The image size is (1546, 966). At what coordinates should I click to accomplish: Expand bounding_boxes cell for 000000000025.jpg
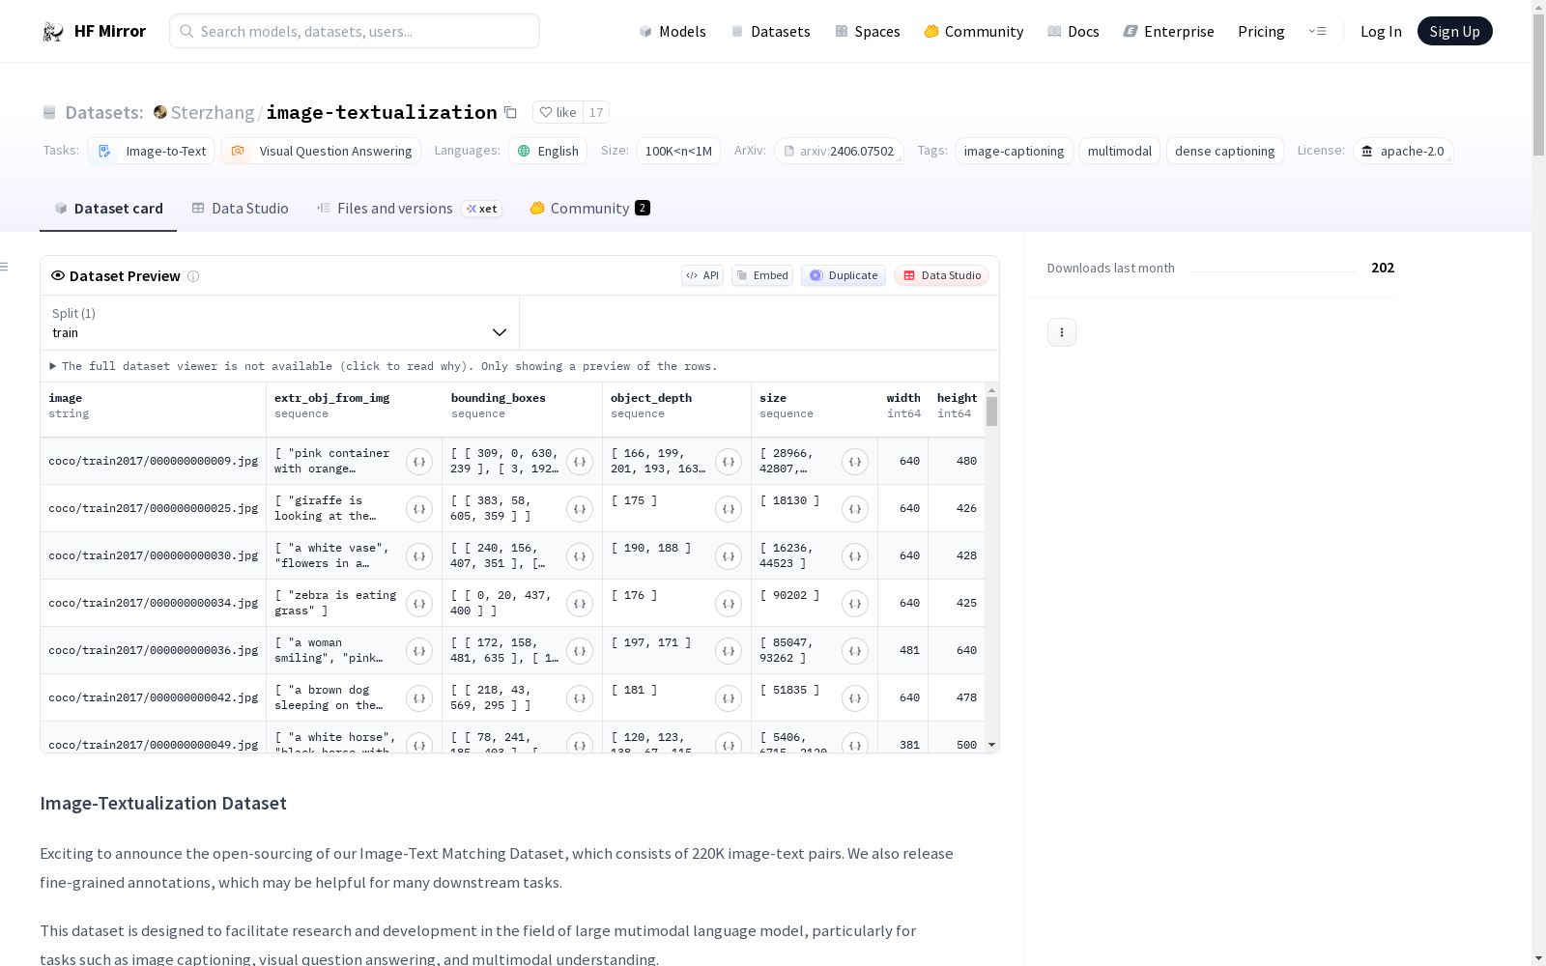pos(580,509)
